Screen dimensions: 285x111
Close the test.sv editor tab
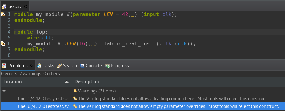tap(25, 6)
